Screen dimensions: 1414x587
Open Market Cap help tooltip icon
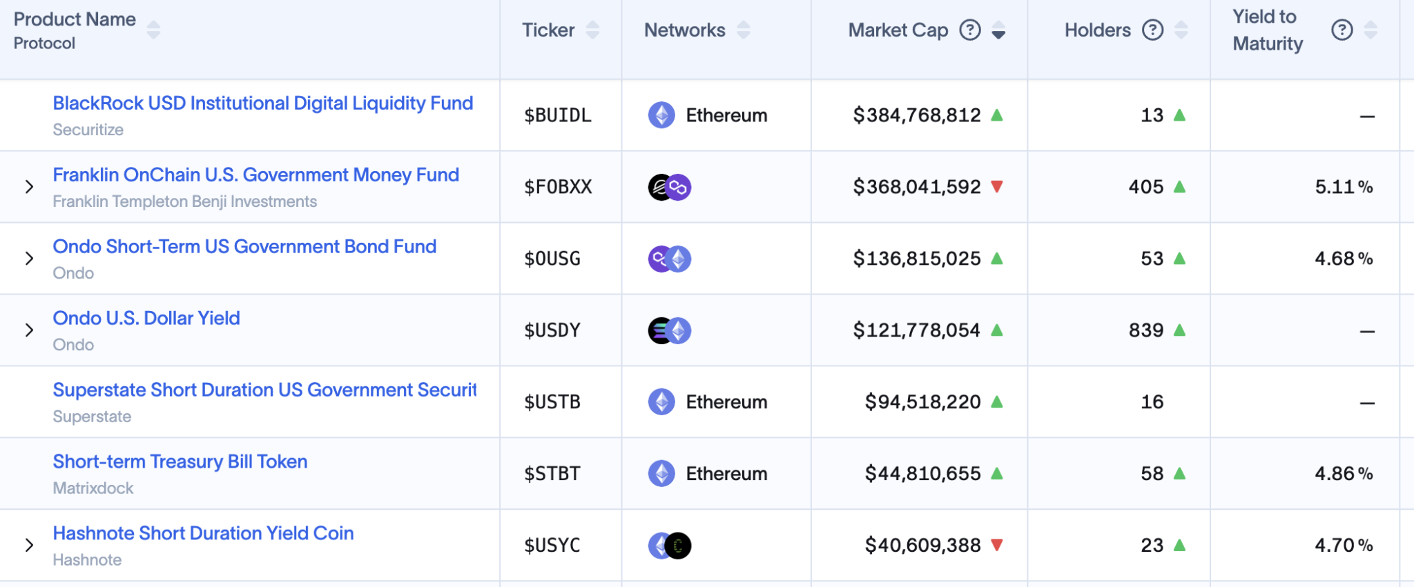point(970,30)
